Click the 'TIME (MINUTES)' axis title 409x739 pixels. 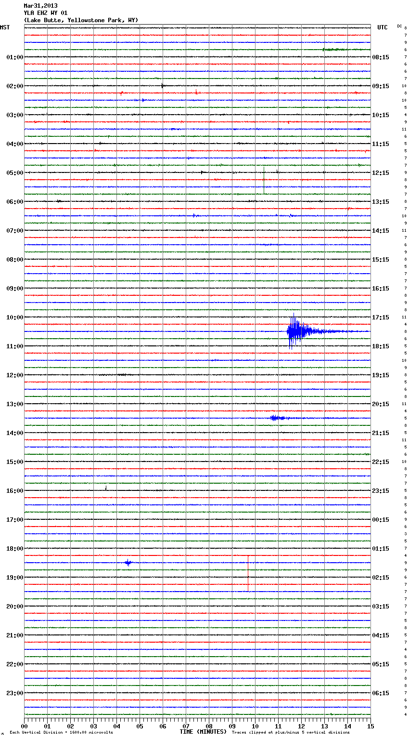click(x=203, y=732)
